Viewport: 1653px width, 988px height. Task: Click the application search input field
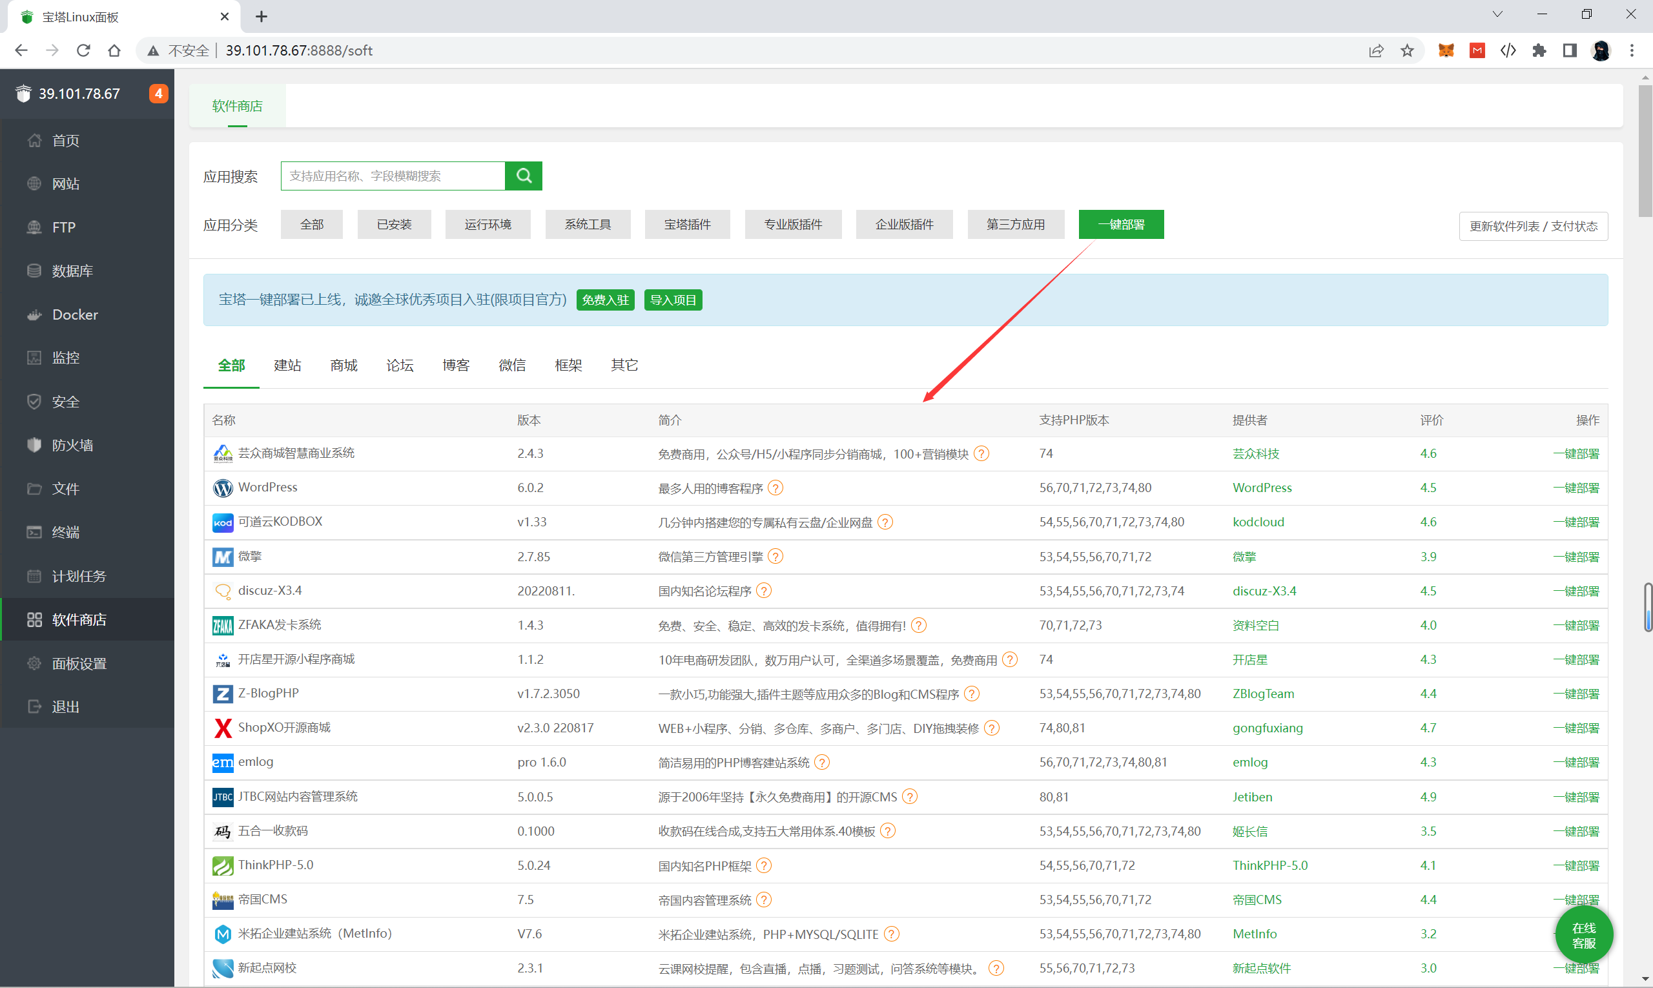coord(393,176)
